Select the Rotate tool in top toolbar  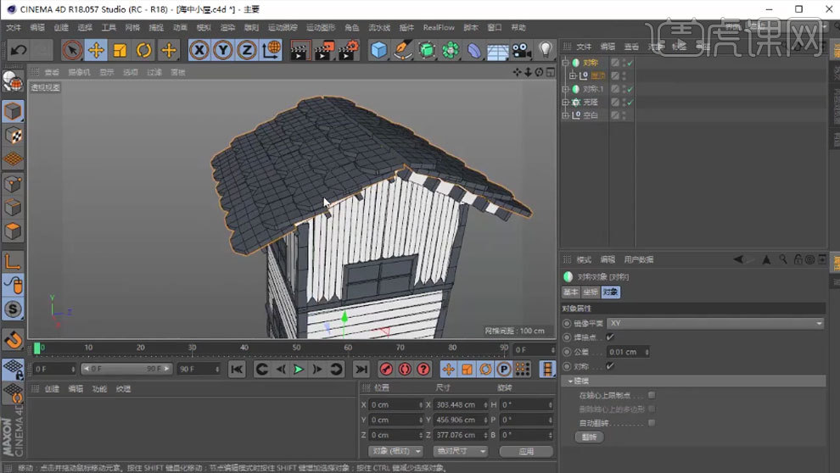144,50
